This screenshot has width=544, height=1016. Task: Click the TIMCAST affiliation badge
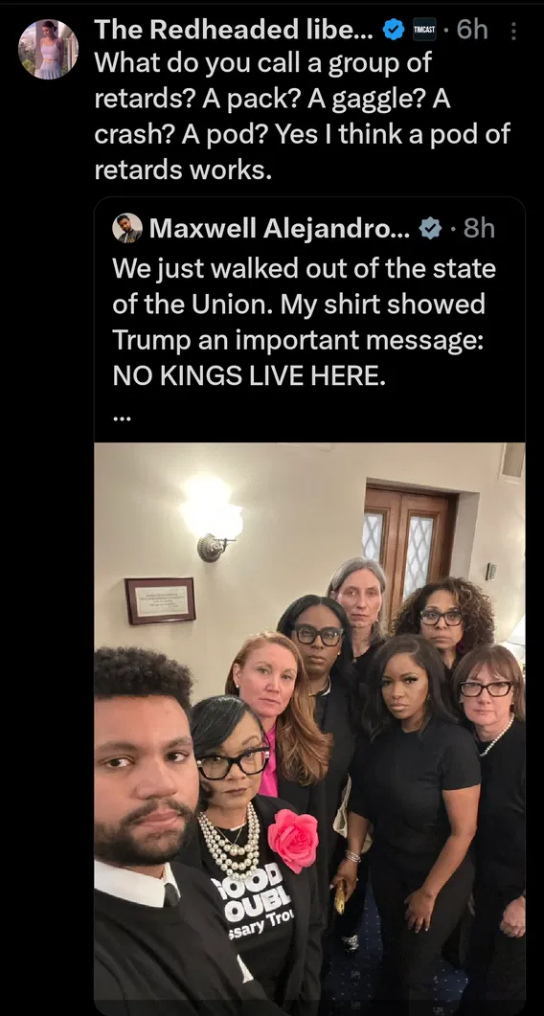point(424,30)
